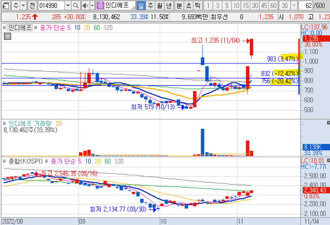
Task: Click the 최우선 label in quote bar
Action: (x=219, y=17)
